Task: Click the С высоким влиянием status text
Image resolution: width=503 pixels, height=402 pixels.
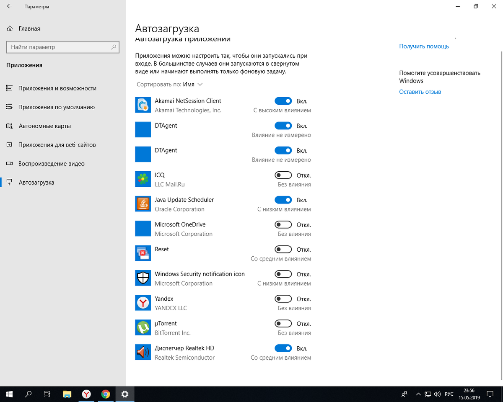Action: click(282, 111)
